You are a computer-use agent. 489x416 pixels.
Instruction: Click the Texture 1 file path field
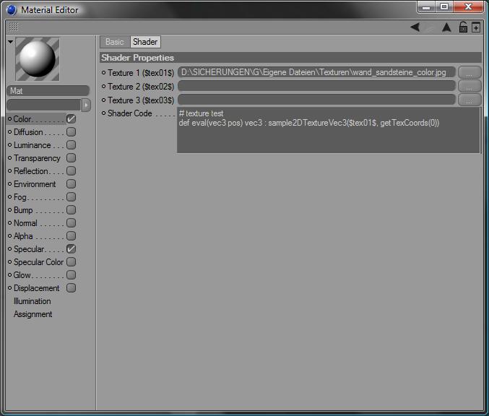316,72
